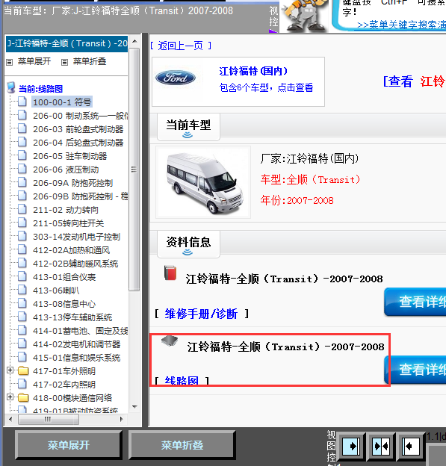Select 412-02B辅助暖风系统 entry
The width and height of the screenshot is (446, 466).
(x=75, y=264)
